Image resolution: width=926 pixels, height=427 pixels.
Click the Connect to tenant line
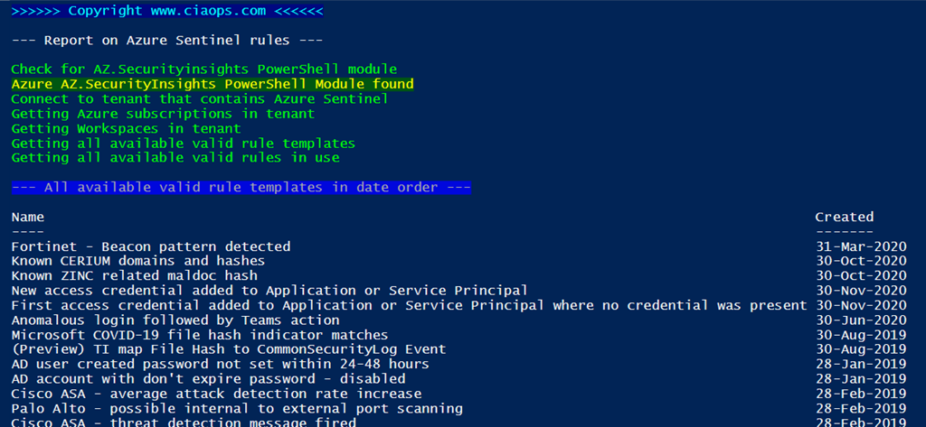(200, 99)
